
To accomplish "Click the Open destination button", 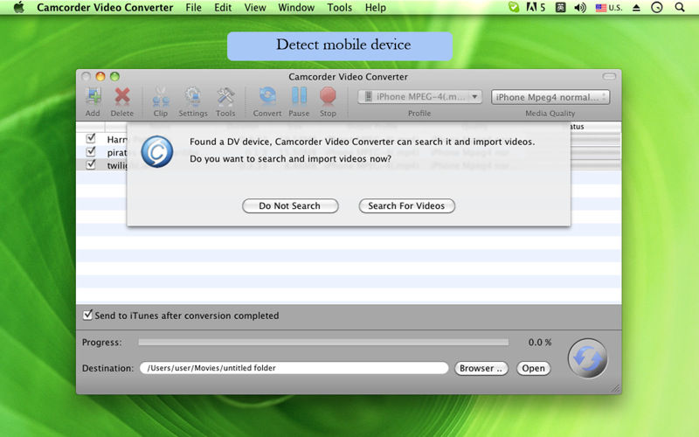I will click(533, 368).
